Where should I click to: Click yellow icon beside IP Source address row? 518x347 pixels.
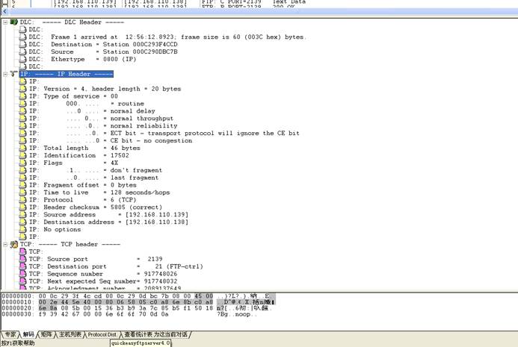pos(22,215)
